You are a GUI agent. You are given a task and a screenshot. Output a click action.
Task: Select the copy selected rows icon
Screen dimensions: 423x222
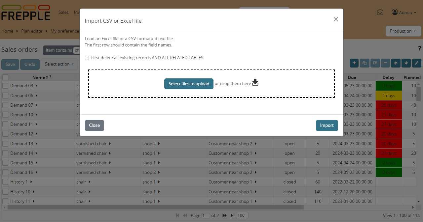point(364,63)
